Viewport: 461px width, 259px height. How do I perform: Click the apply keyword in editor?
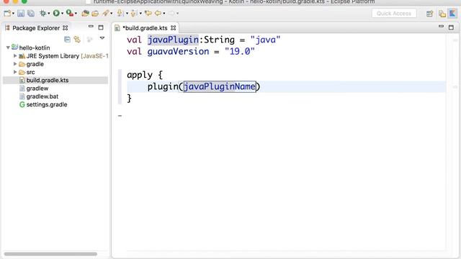140,75
